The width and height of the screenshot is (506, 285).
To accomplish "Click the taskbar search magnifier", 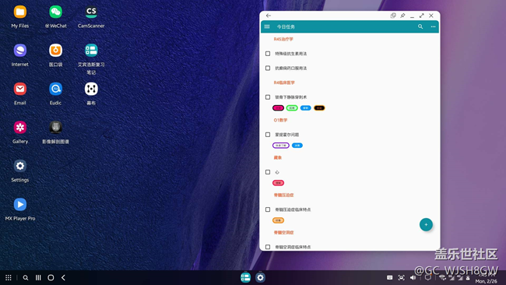I will click(x=26, y=277).
